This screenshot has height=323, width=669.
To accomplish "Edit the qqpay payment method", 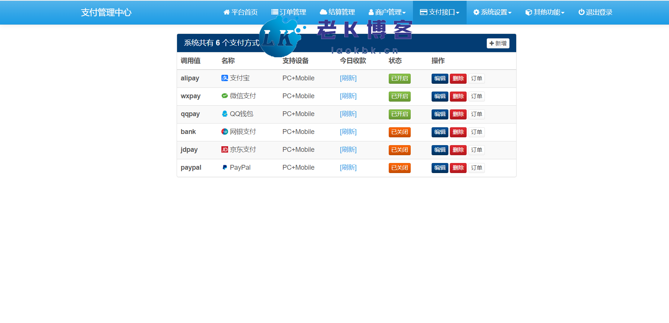I will [440, 114].
